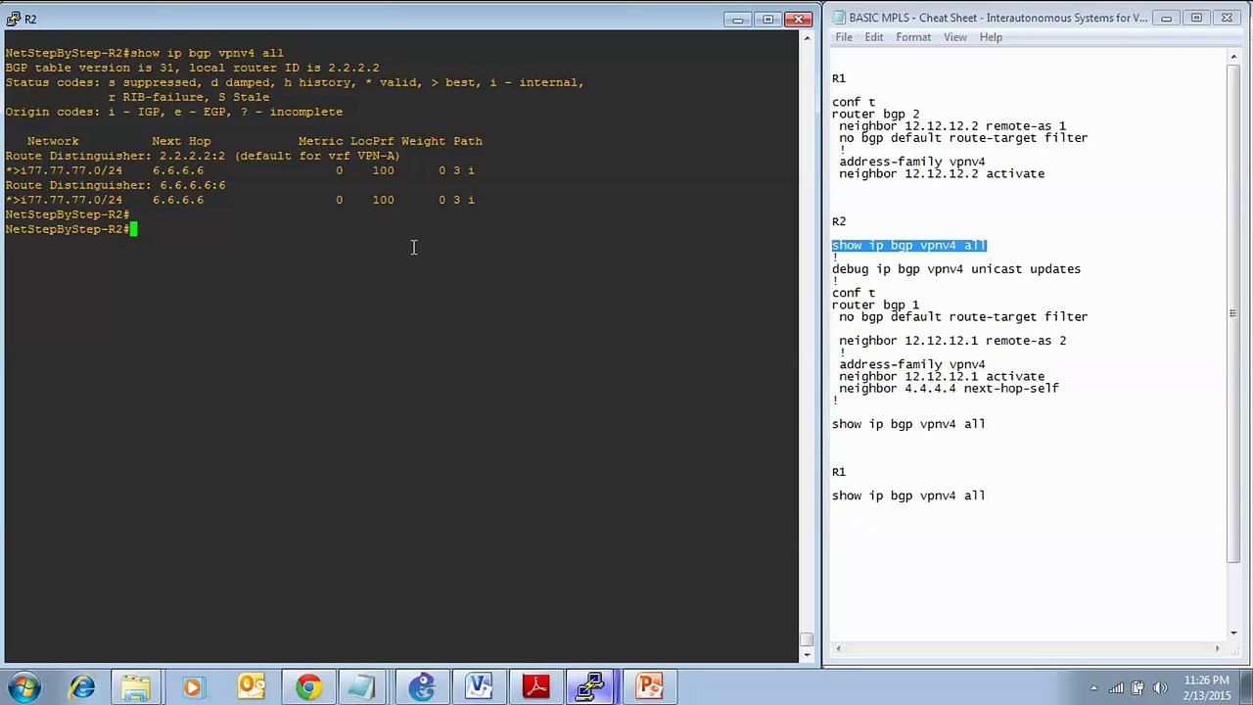Open Adobe Reader from the taskbar
This screenshot has height=705, width=1253.
coord(535,686)
